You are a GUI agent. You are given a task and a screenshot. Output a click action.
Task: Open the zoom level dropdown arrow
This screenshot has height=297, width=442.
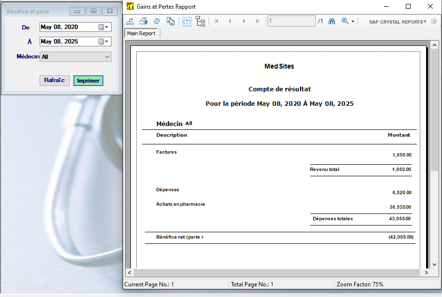(x=353, y=22)
